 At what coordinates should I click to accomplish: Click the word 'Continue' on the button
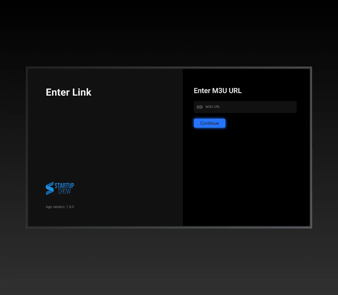click(x=209, y=123)
